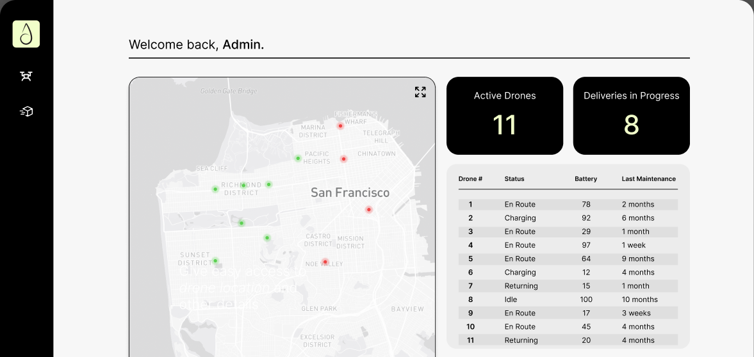
Task: Select red drone marker on Noe Valley
Action: (x=325, y=262)
